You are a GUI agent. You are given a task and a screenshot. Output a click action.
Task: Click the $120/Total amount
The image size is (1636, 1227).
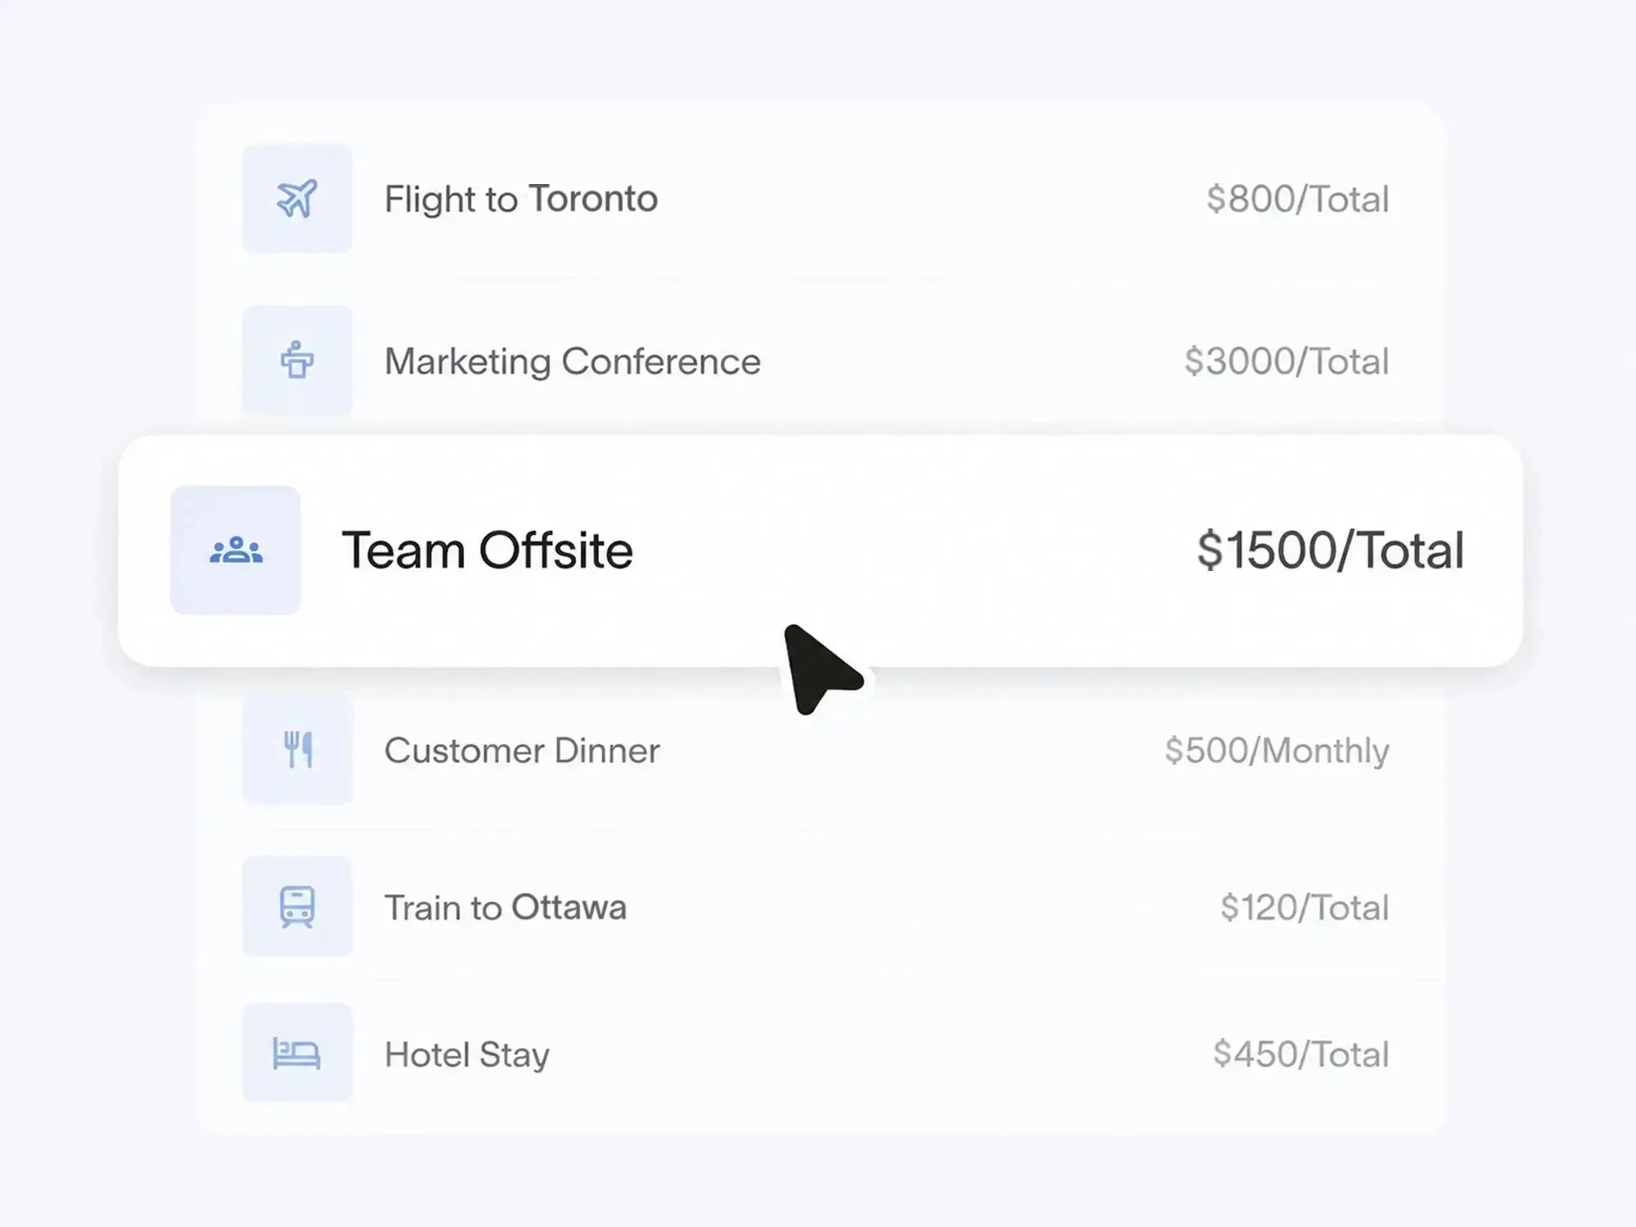point(1305,907)
